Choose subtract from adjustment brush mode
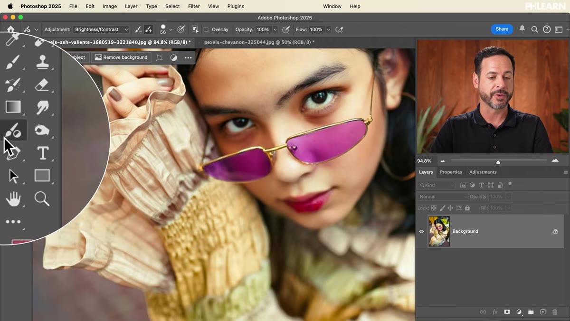 [138, 29]
